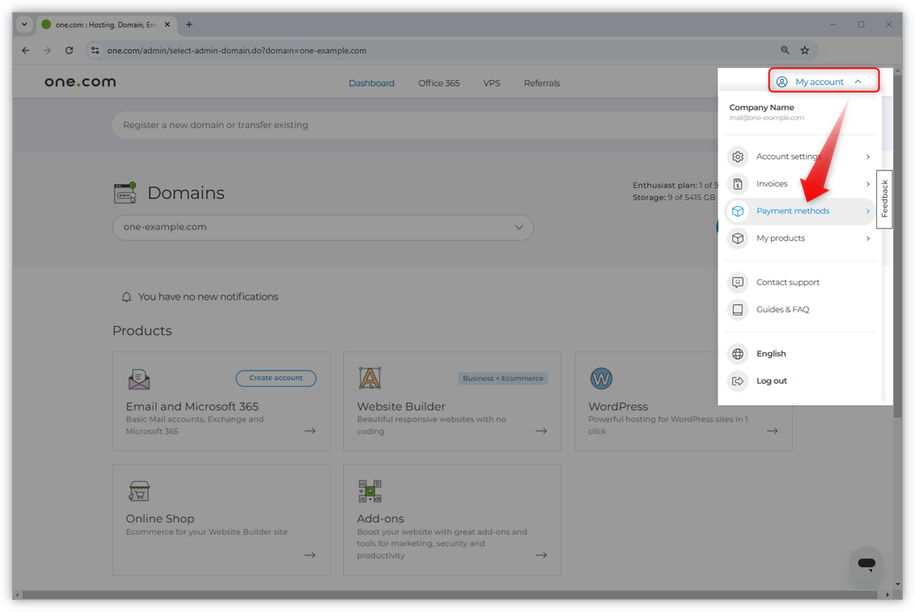
Task: Click the Guides & FAQ book icon
Action: pyautogui.click(x=737, y=310)
